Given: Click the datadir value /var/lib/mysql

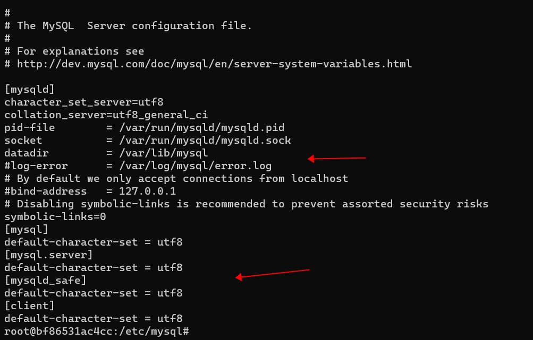Looking at the screenshot, I should coord(163,153).
